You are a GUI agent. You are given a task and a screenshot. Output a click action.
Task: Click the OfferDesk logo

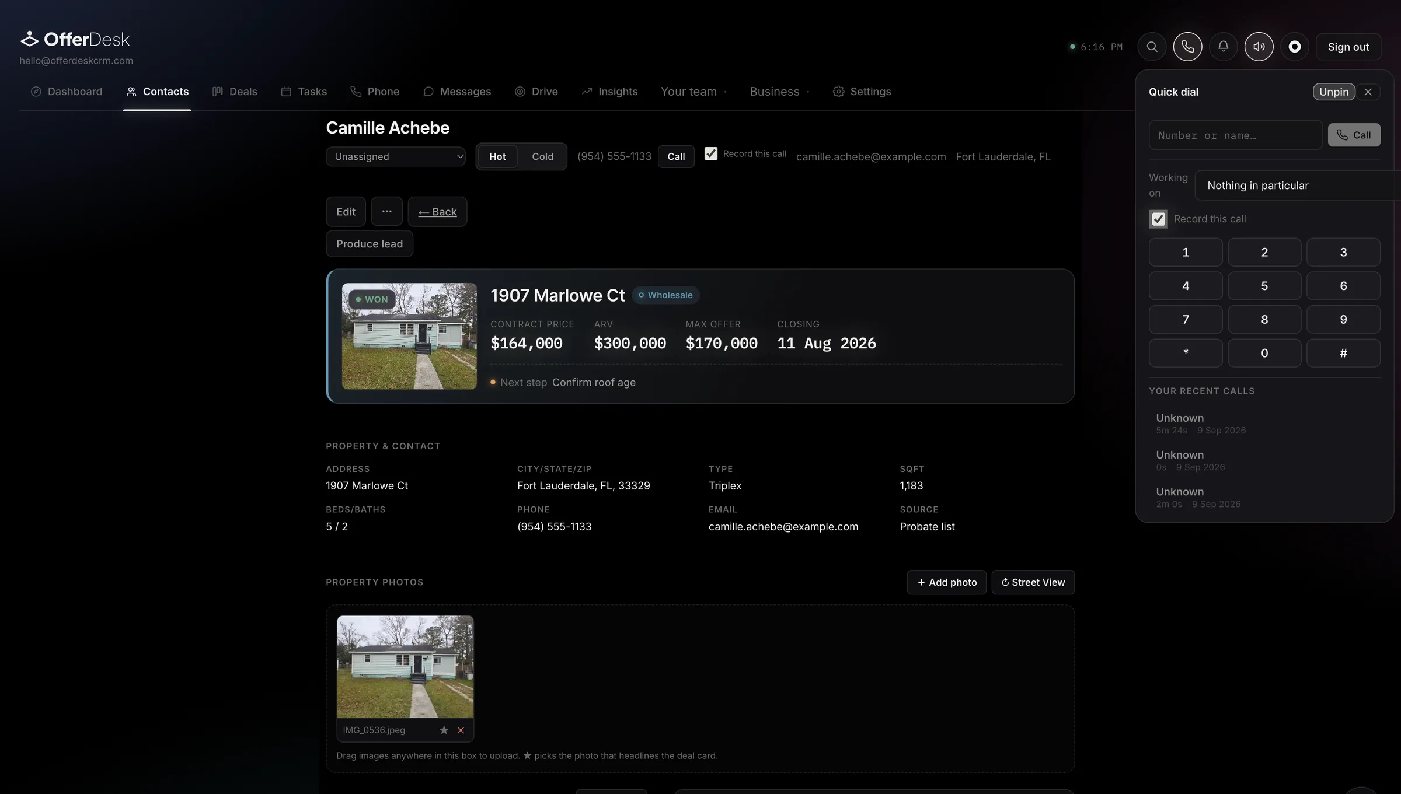tap(75, 39)
